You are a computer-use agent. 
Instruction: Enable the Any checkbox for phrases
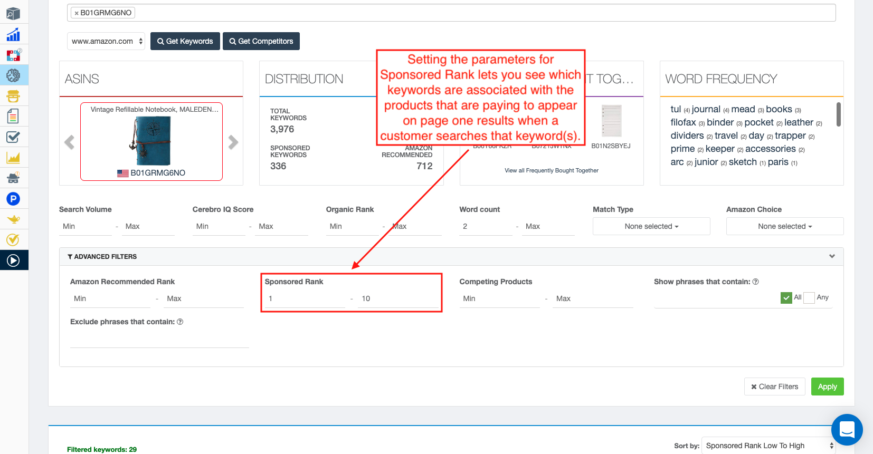coord(809,298)
